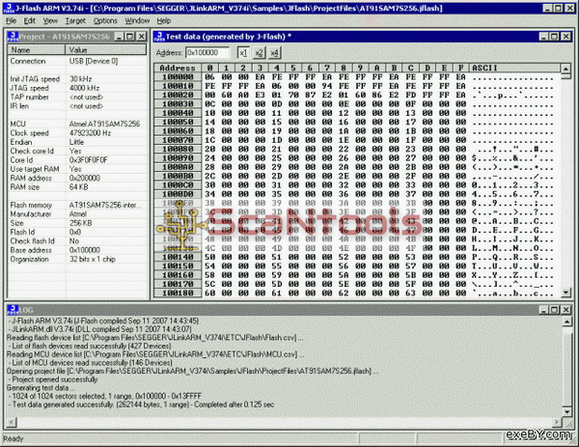Click the Address input field
This screenshot has height=447, width=579.
pos(207,53)
